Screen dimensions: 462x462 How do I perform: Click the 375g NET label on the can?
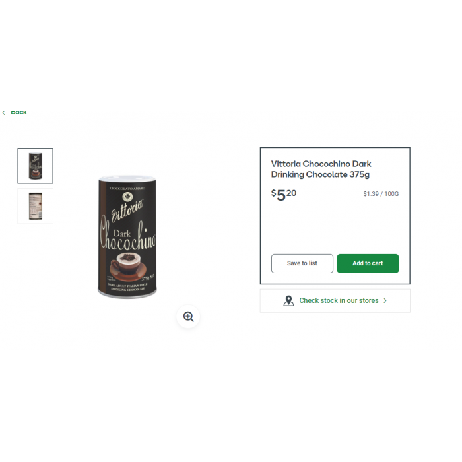coord(148,278)
